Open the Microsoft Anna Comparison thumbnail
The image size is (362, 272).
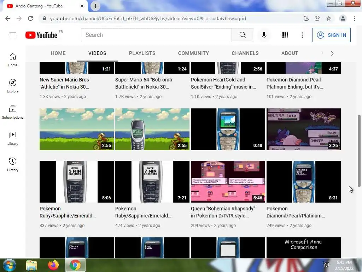coord(304,248)
